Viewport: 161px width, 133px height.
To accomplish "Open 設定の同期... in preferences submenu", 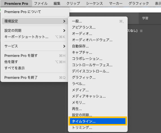I will click(98, 115).
